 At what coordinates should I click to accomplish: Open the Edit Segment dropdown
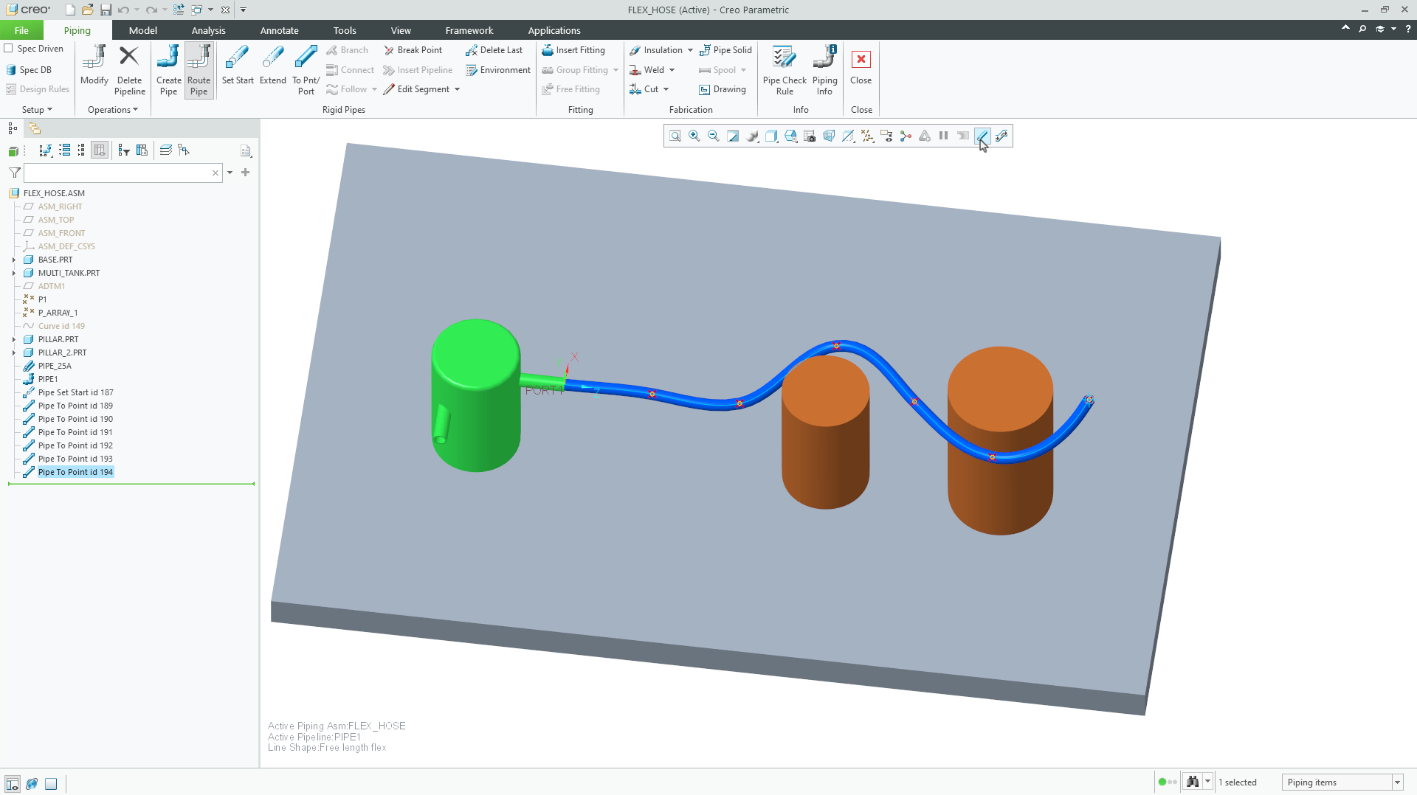(x=458, y=89)
